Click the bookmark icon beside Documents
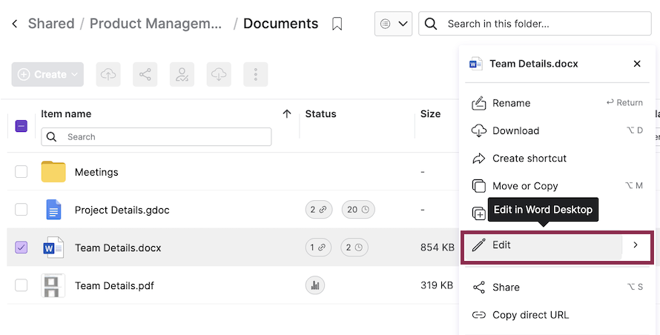This screenshot has width=660, height=335. (337, 24)
